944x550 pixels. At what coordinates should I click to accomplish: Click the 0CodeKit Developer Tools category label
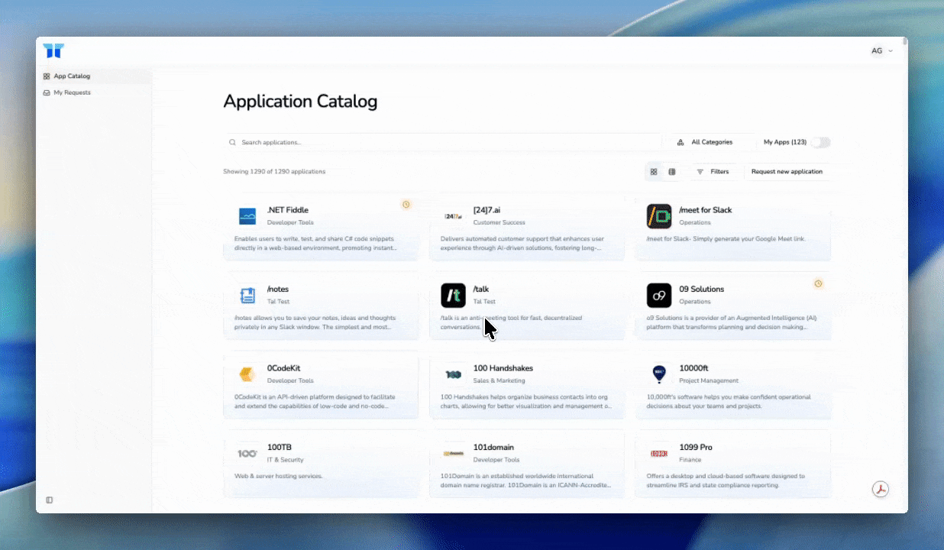pyautogui.click(x=290, y=380)
